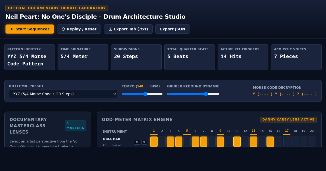Toggle Ride Bell step 1
This screenshot has height=171, width=326.
tap(154, 142)
